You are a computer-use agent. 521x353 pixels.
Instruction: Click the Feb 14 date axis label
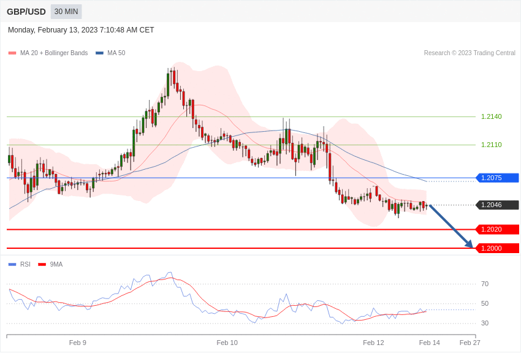pos(430,343)
